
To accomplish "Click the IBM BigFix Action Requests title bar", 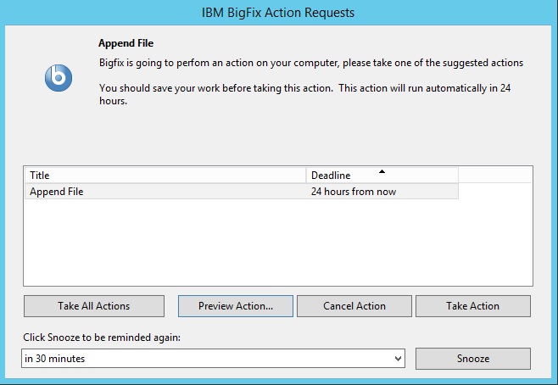I will coord(278,12).
